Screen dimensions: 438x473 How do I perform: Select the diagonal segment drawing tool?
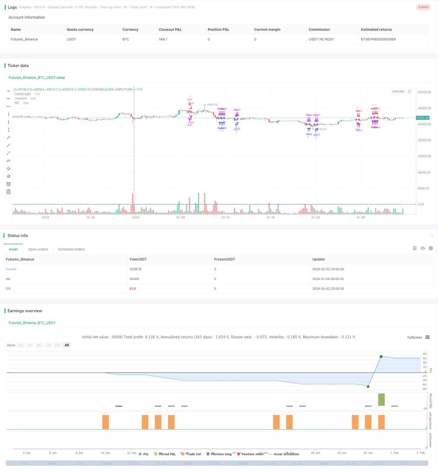coord(8,153)
